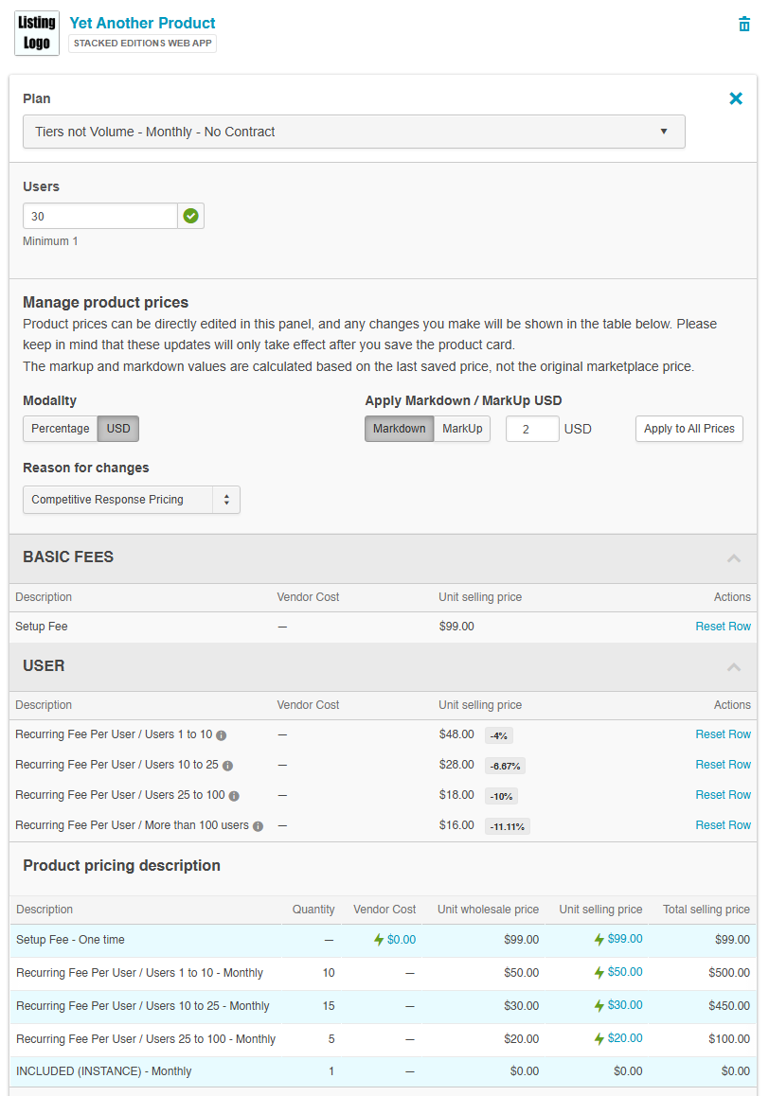Select Percentage modality
769x1096 pixels.
[x=61, y=429]
